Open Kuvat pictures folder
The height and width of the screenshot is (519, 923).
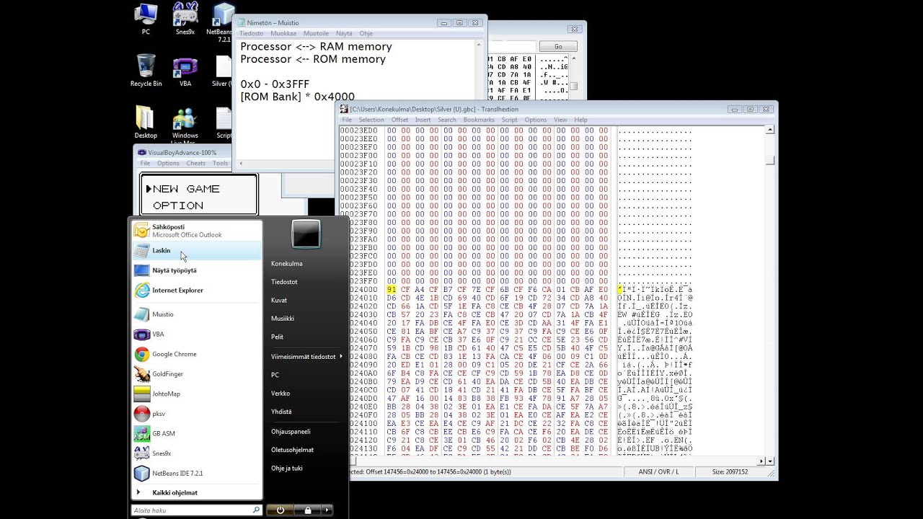279,300
